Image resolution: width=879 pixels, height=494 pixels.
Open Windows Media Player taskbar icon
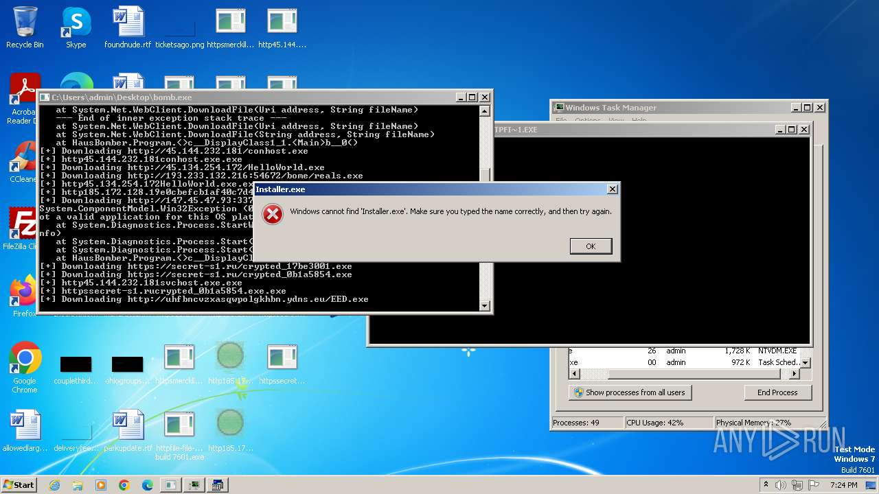tap(101, 485)
